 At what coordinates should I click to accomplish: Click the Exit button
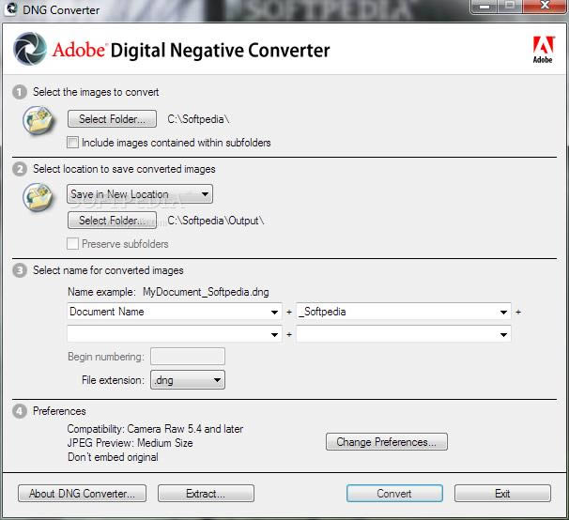(x=502, y=494)
